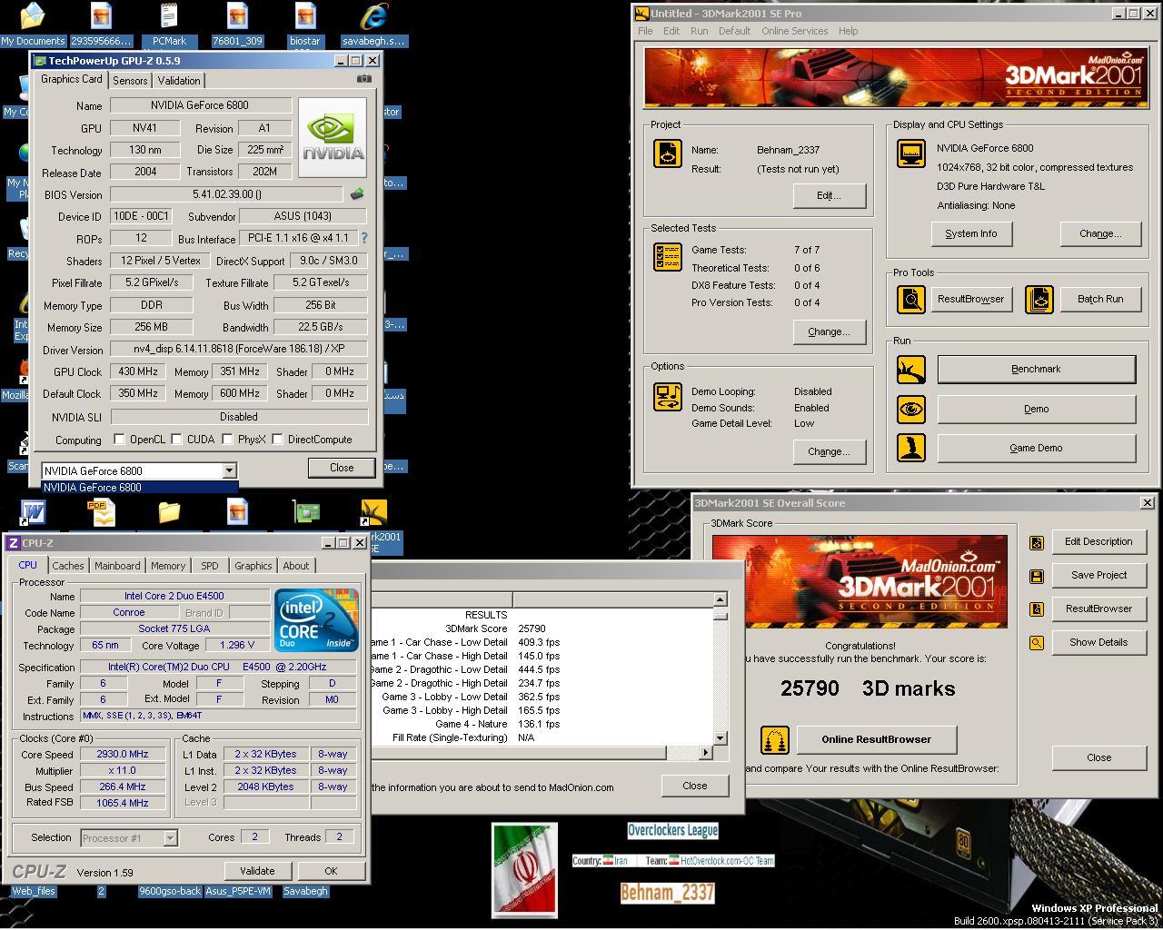Open the PCMark desktop icon

pos(169,25)
